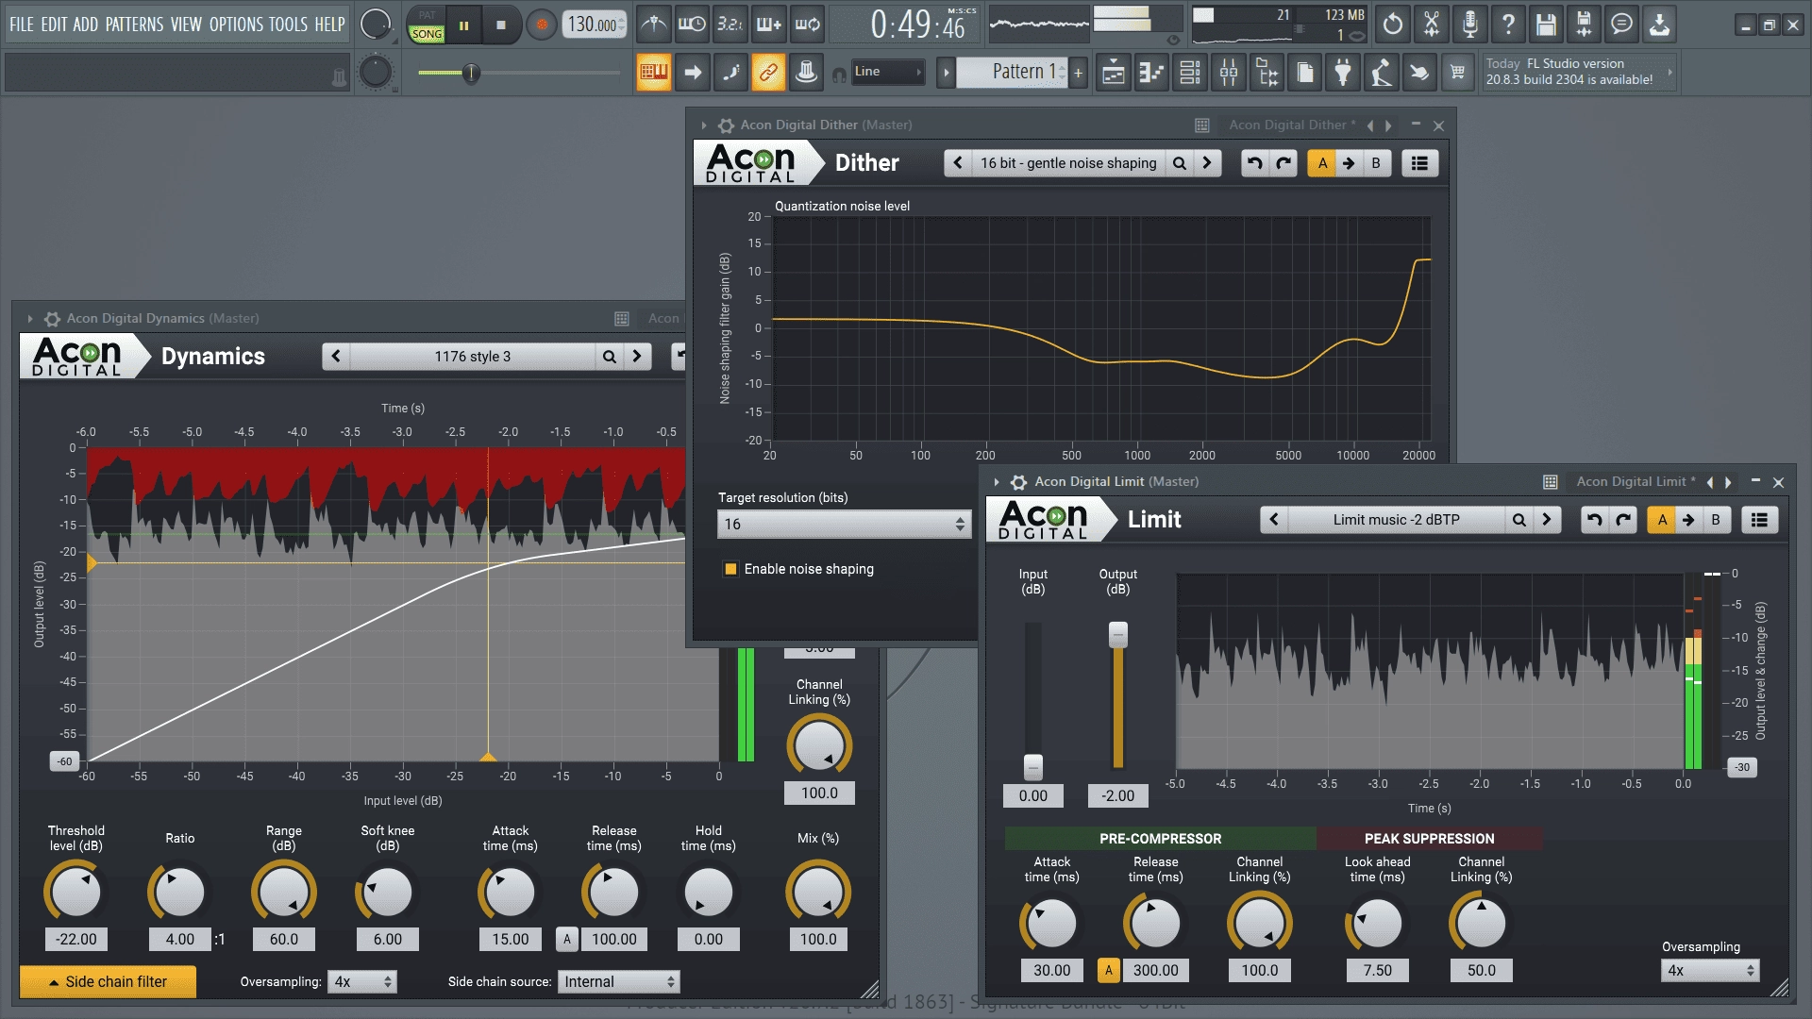Redo in the Limit plugin
The width and height of the screenshot is (1812, 1019).
click(x=1623, y=520)
